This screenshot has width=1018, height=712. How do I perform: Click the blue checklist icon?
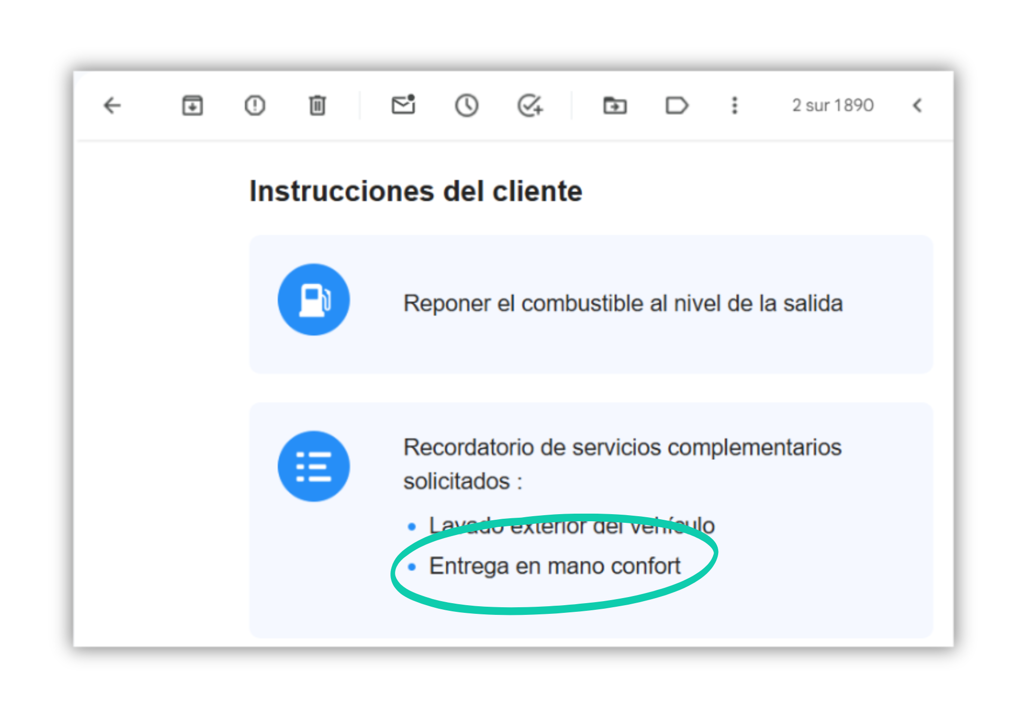coord(314,466)
